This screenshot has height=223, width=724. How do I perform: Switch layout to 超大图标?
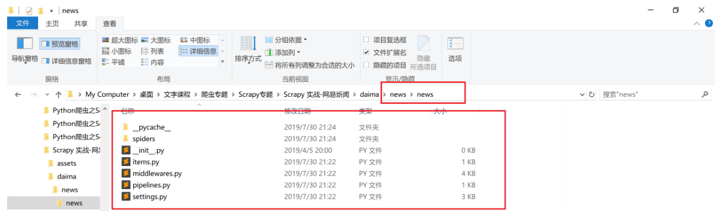pos(120,40)
